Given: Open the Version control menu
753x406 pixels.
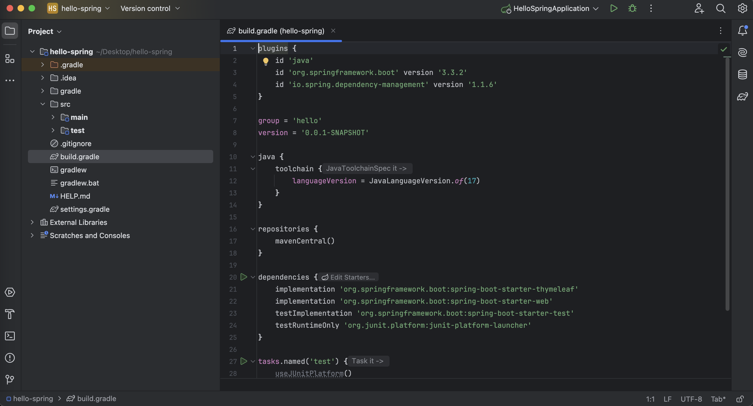Looking at the screenshot, I should point(150,8).
